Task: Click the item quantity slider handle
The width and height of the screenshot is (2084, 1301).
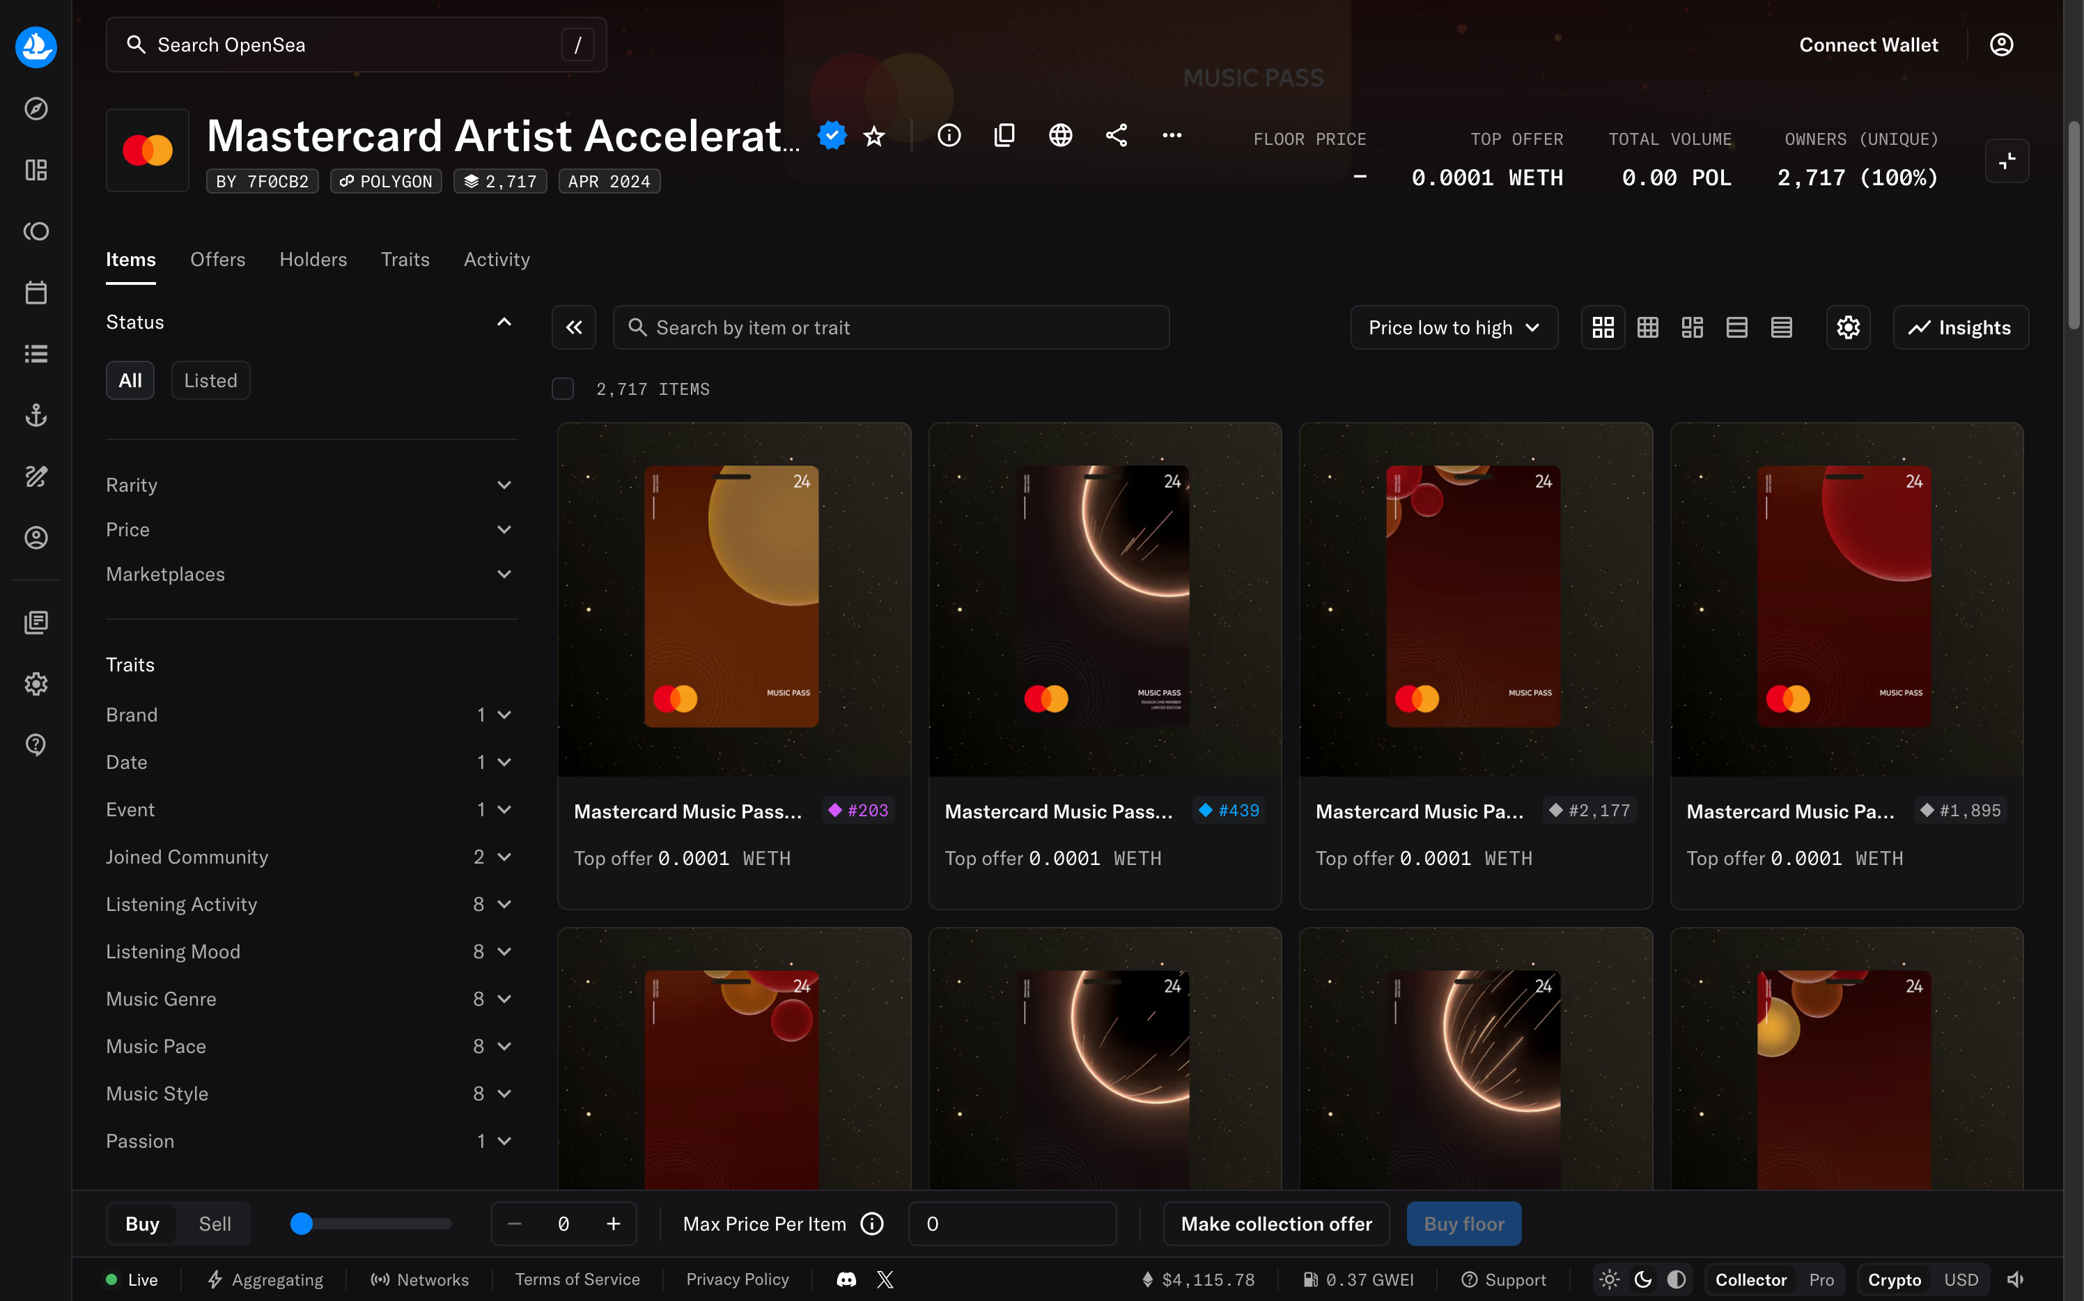Action: pyautogui.click(x=301, y=1224)
